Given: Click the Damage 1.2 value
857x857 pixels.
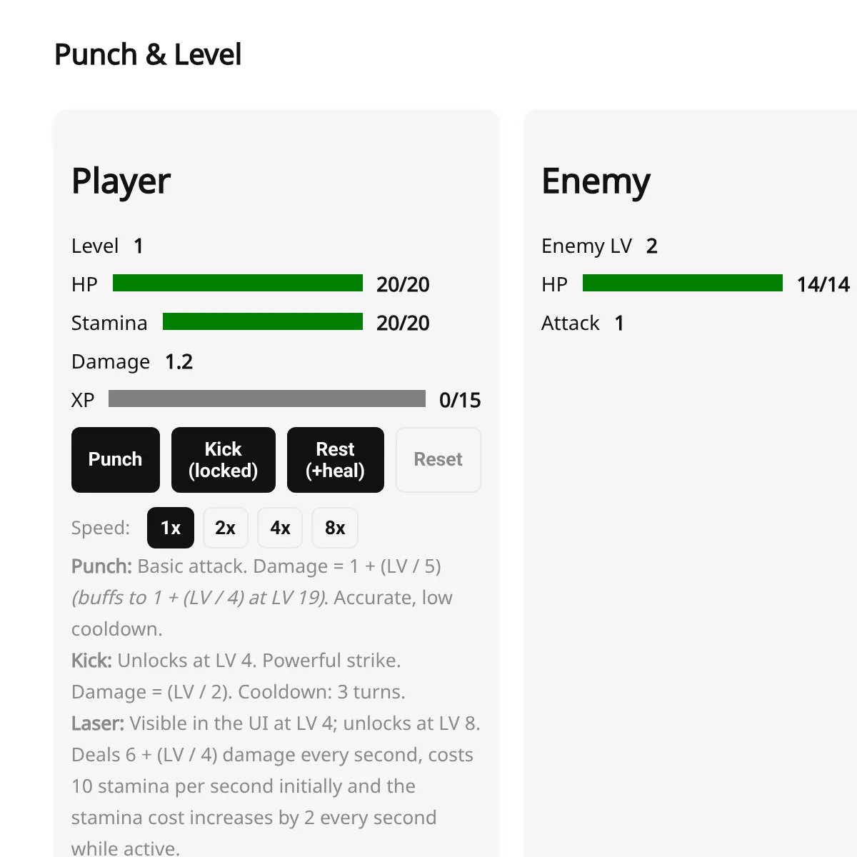Looking at the screenshot, I should [x=179, y=361].
